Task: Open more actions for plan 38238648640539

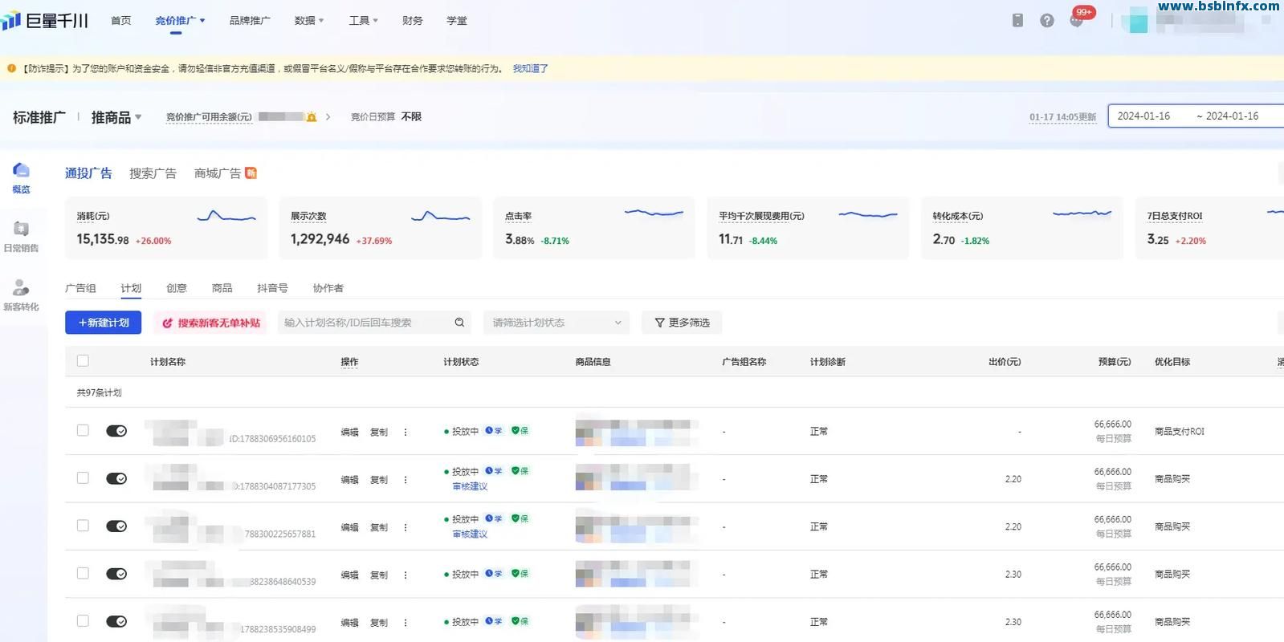Action: click(x=406, y=575)
